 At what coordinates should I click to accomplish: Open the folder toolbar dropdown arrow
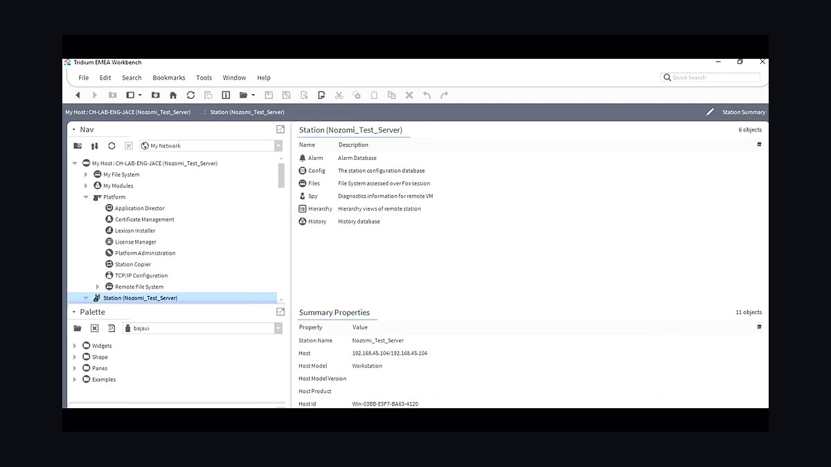point(253,95)
